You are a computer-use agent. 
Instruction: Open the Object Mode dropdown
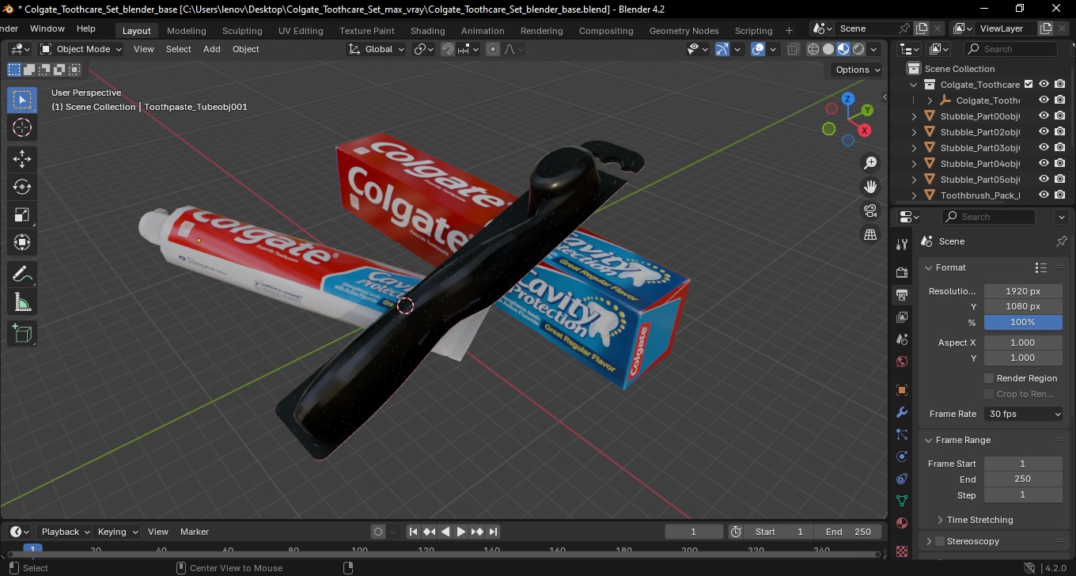[x=81, y=49]
